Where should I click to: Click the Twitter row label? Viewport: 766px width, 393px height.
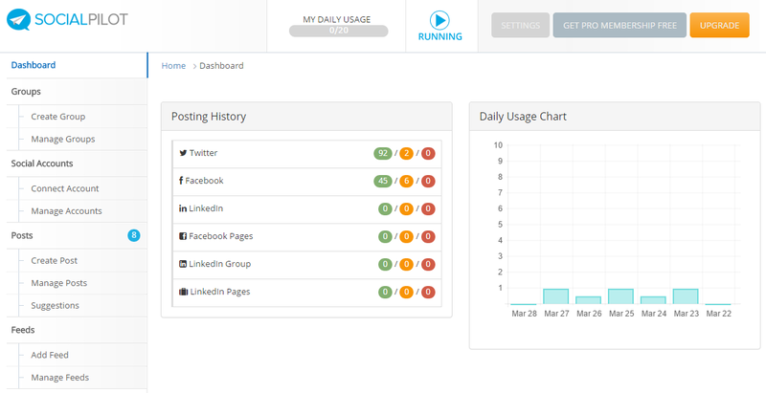tap(203, 153)
